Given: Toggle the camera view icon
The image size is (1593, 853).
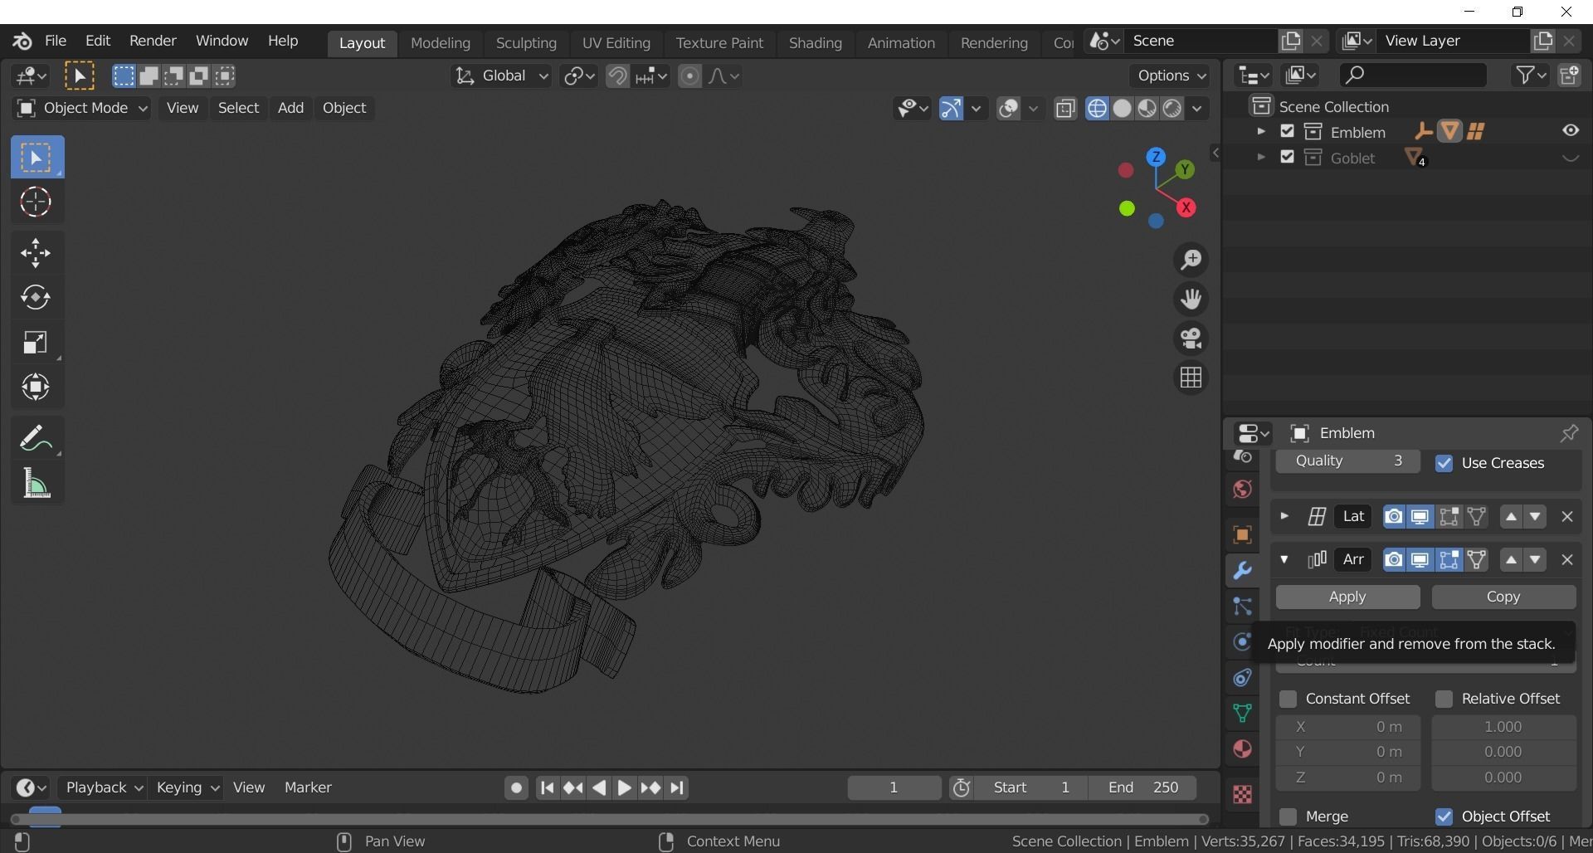Looking at the screenshot, I should (1191, 339).
